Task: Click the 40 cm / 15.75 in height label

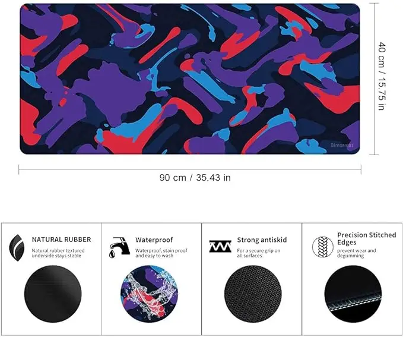Action: coord(382,76)
